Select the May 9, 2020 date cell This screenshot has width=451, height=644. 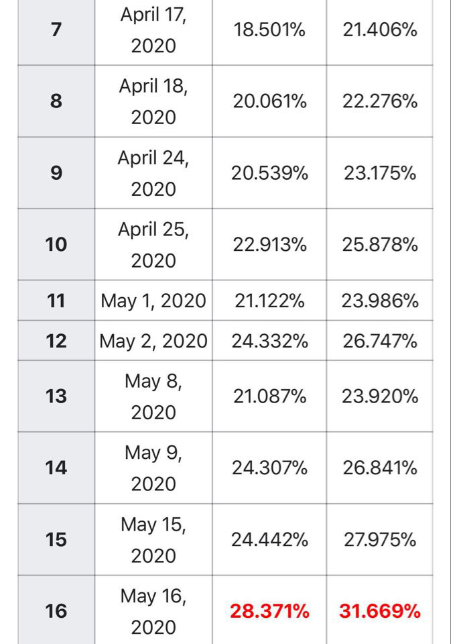pyautogui.click(x=153, y=468)
